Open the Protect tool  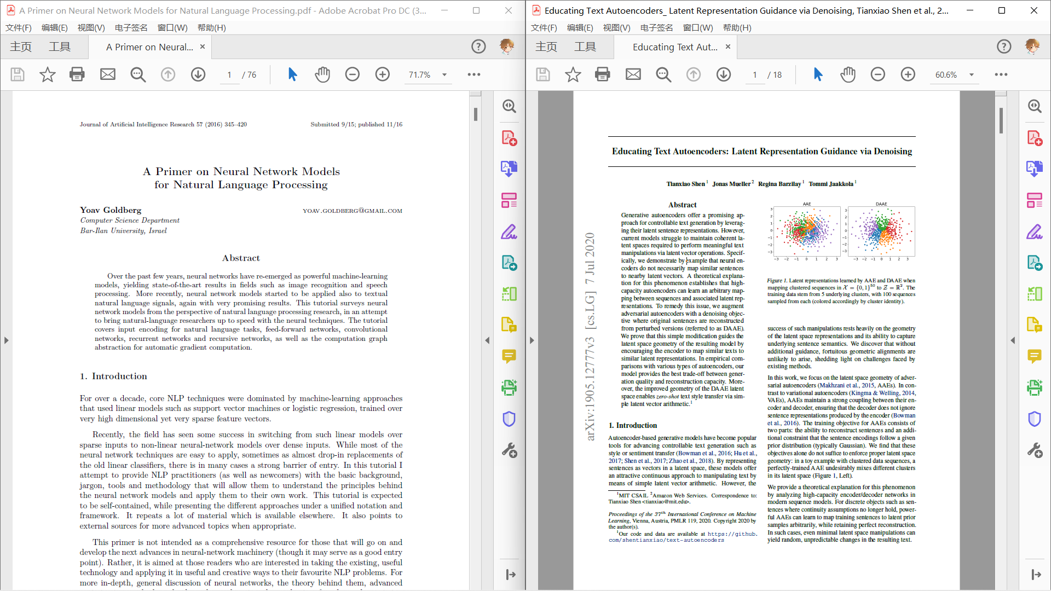click(x=509, y=419)
